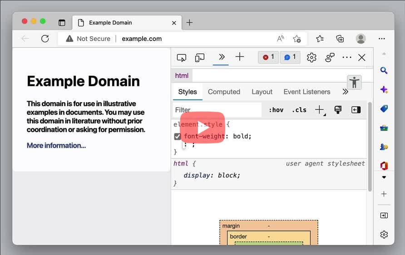Activate the inspect element picker tool
This screenshot has height=255, width=405.
[181, 58]
